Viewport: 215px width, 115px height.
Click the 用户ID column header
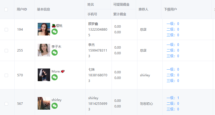click(x=22, y=9)
